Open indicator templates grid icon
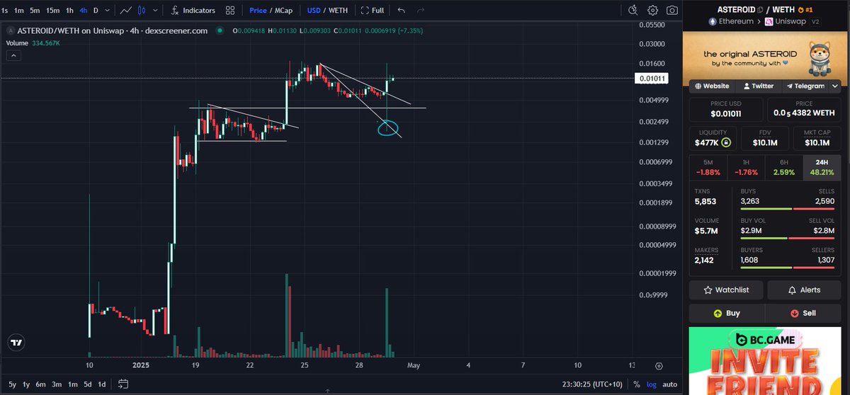850x395 pixels. click(x=230, y=11)
